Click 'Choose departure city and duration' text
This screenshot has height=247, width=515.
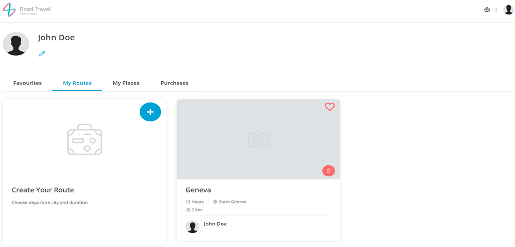[49, 203]
